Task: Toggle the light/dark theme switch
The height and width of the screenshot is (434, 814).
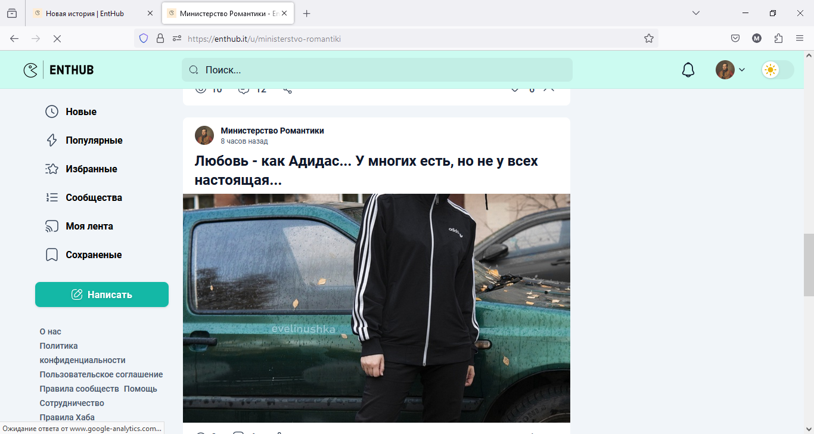Action: (778, 70)
